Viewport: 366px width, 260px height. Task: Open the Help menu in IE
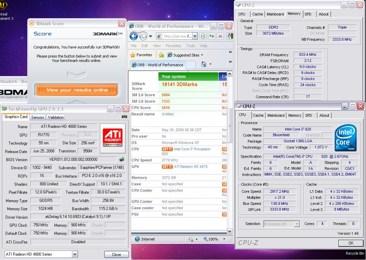(204, 46)
